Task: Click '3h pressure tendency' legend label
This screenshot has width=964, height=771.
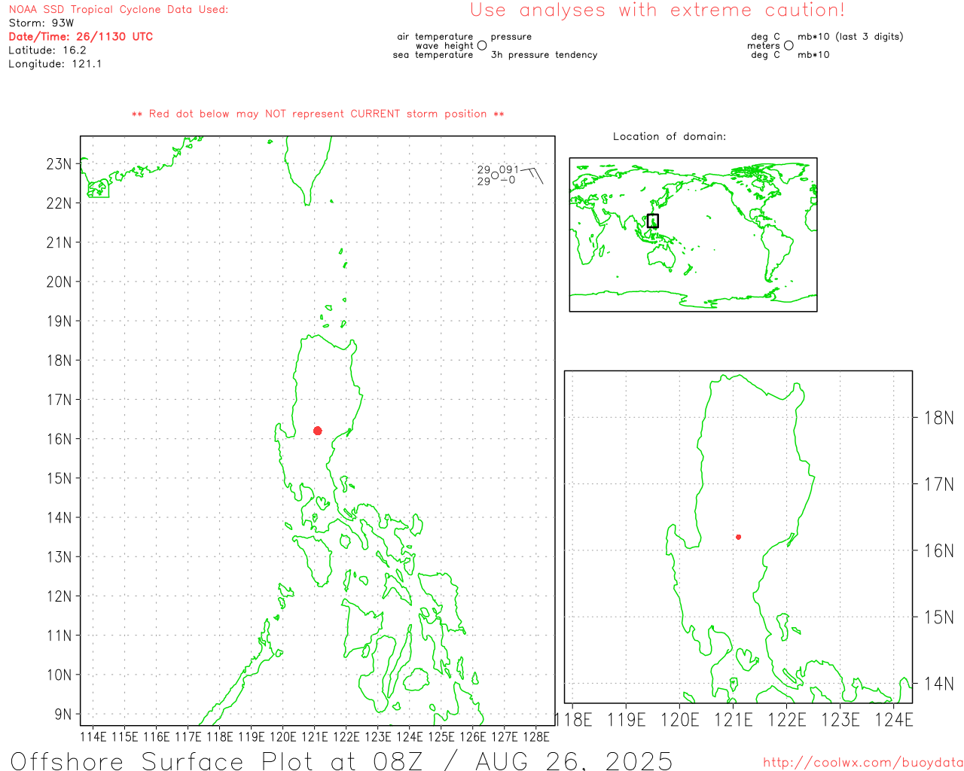Action: (544, 55)
